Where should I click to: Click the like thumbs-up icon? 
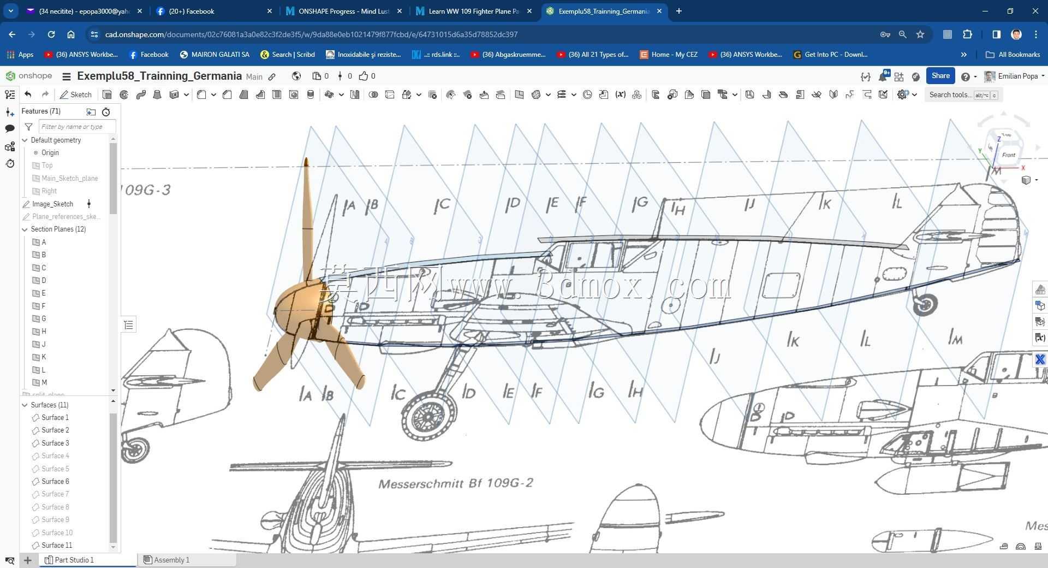[364, 76]
